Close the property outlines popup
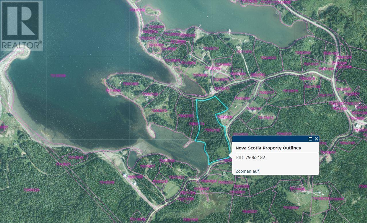367x223 pixels. [x=316, y=139]
